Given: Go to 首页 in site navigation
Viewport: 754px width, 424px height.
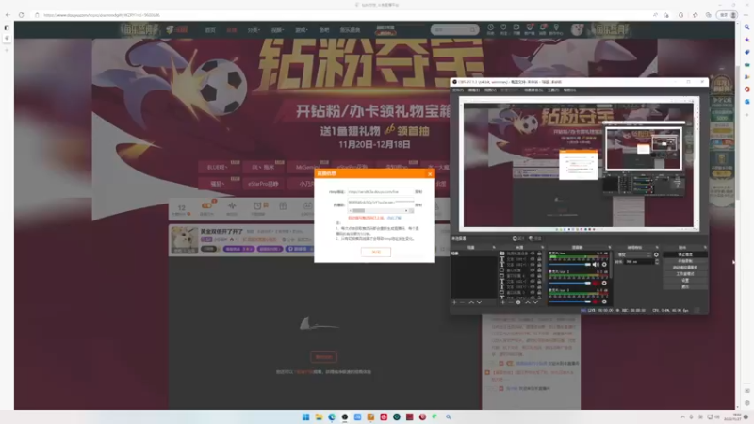Looking at the screenshot, I should pyautogui.click(x=210, y=30).
